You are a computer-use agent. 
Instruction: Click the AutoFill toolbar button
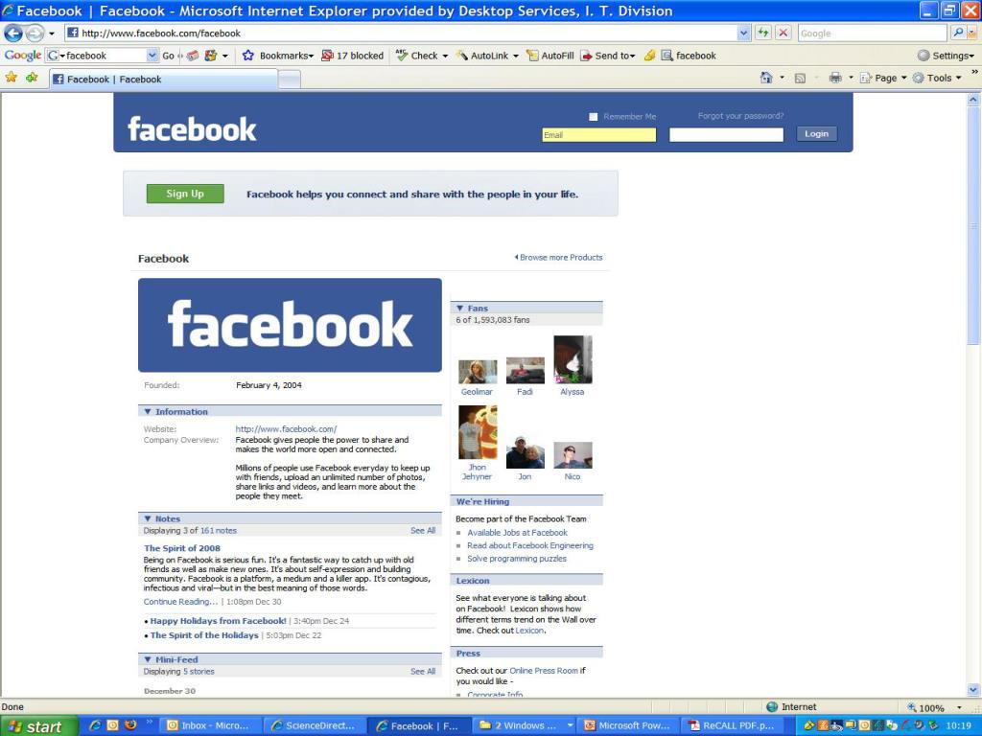coord(549,56)
